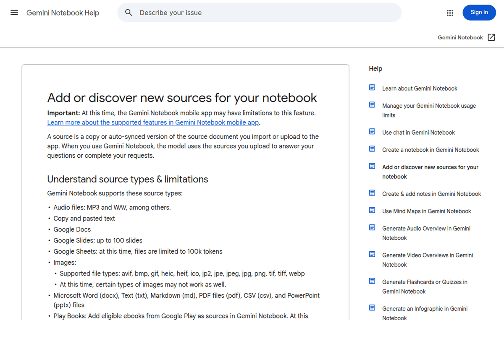Open Generate Video Overviews article

tap(428, 260)
